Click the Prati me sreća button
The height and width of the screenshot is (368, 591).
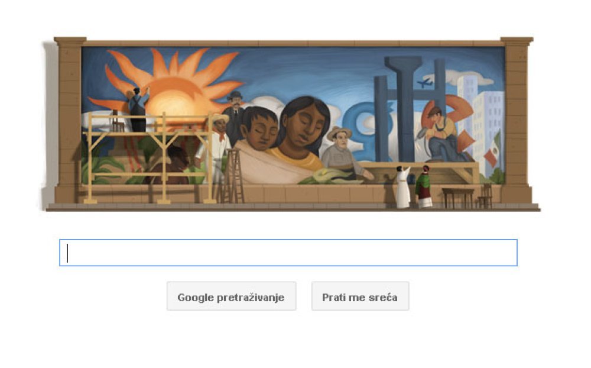pyautogui.click(x=360, y=296)
